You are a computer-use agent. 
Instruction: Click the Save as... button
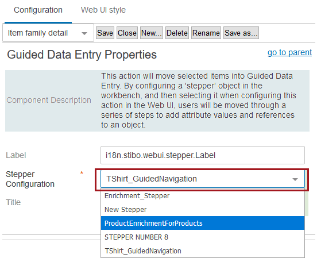241,33
